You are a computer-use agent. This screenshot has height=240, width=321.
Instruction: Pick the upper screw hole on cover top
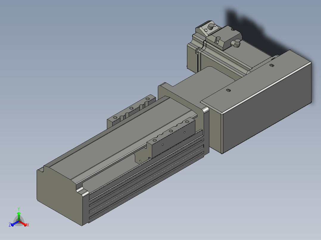(x=272, y=65)
